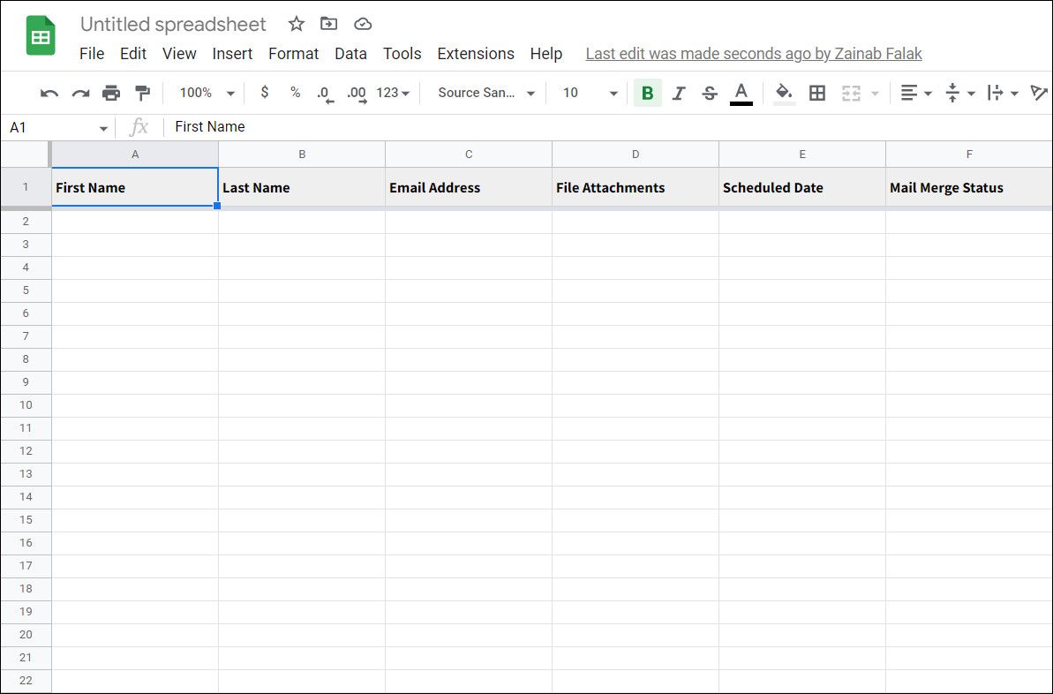Check cloud save status icon
The width and height of the screenshot is (1053, 694).
click(x=363, y=24)
